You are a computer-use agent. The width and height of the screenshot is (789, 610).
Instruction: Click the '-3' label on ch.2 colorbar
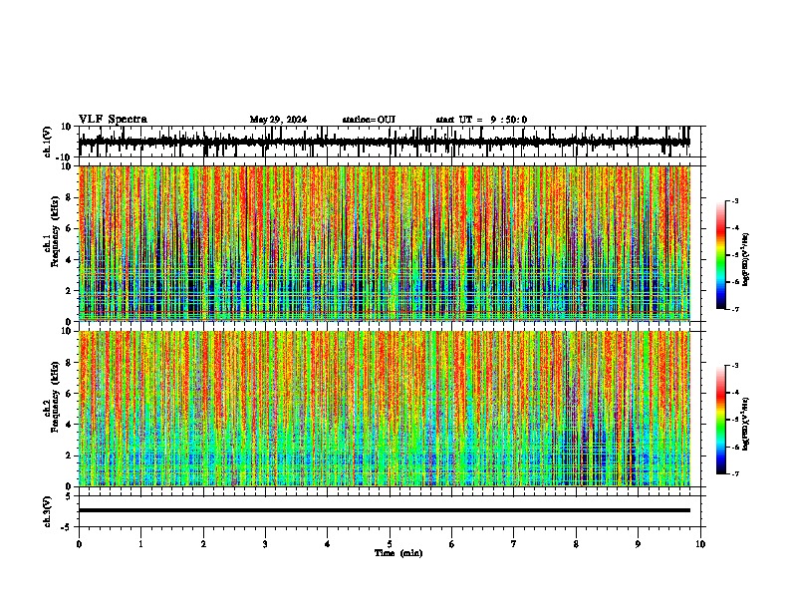click(x=735, y=366)
